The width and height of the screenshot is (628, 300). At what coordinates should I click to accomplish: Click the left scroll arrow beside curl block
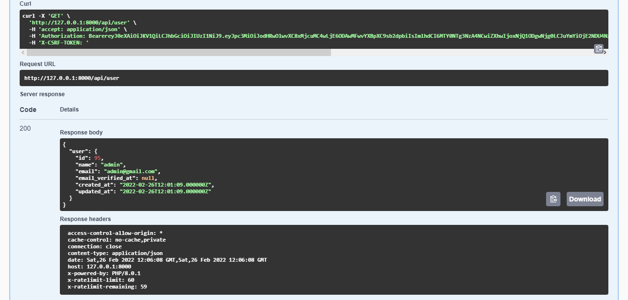click(22, 52)
